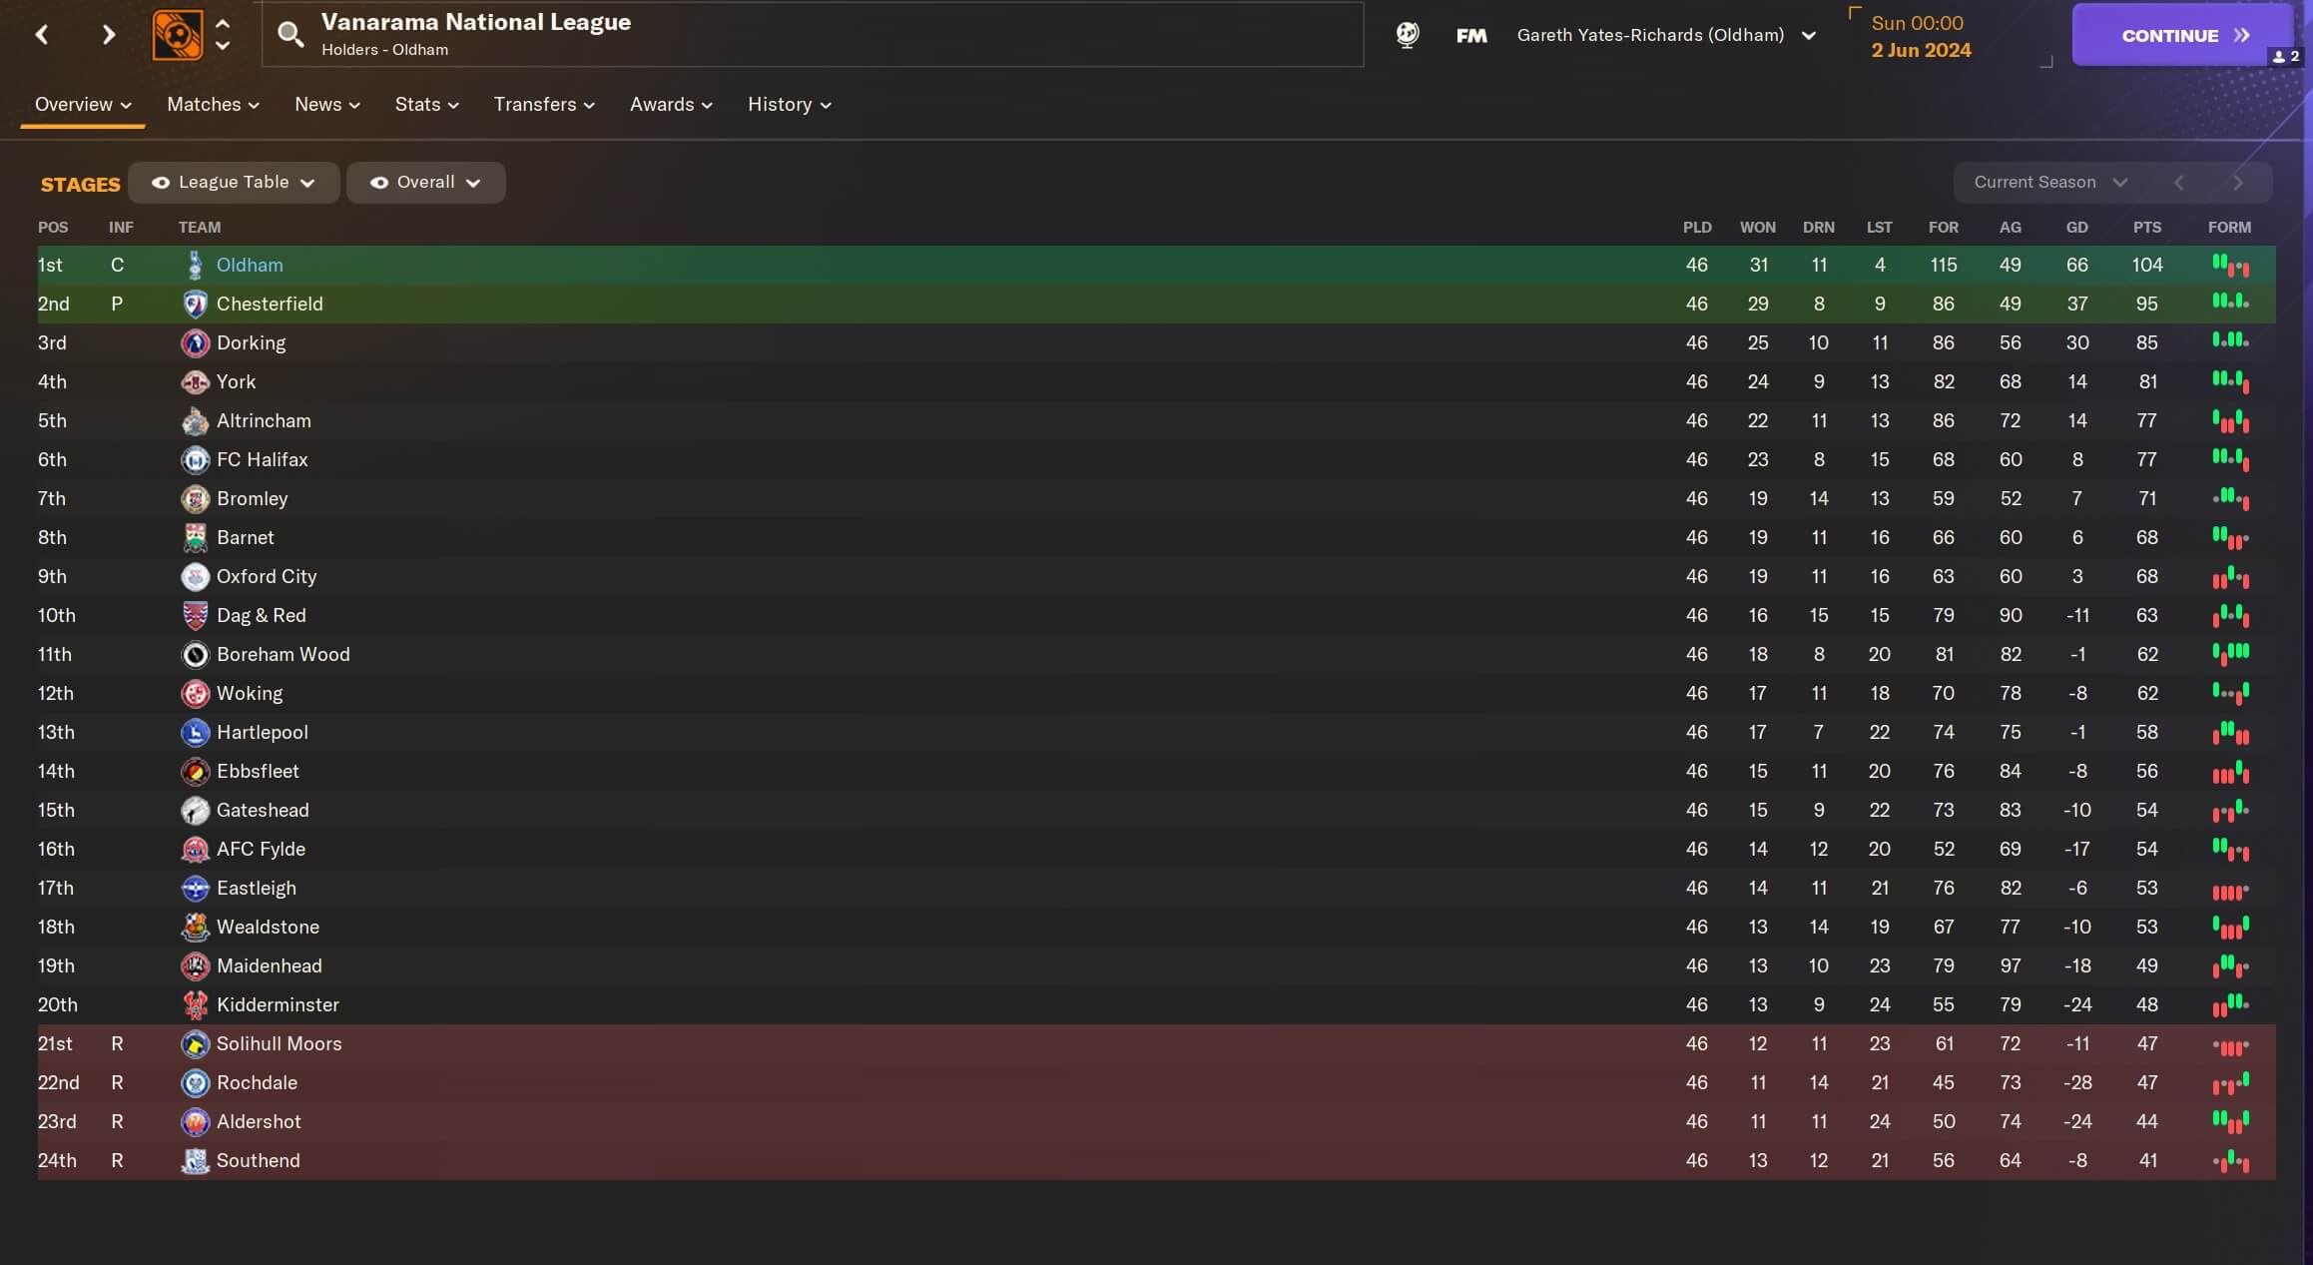The image size is (2313, 1265).
Task: Open the world globe icon
Action: 1408,35
